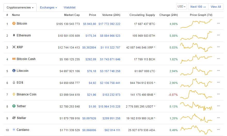The height and width of the screenshot is (136, 227).
Task: Click Ethereum change value 5,88%
Action: [x=174, y=36]
